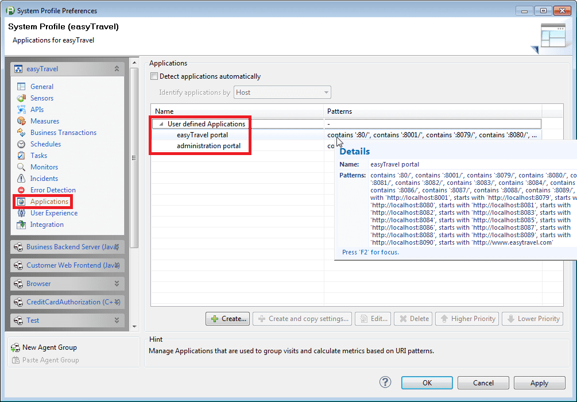The height and width of the screenshot is (402, 577).
Task: Click sidebar scrollbar down arrow
Action: click(134, 327)
